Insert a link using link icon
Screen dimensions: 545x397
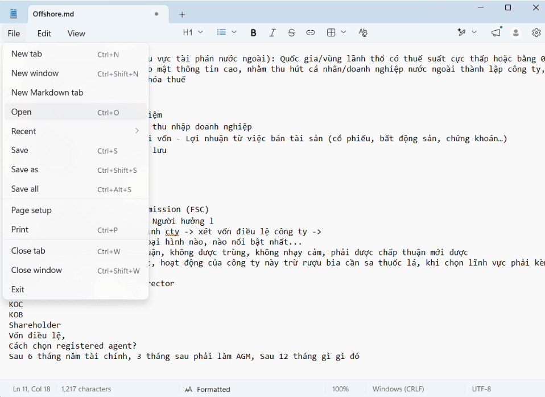(x=311, y=32)
